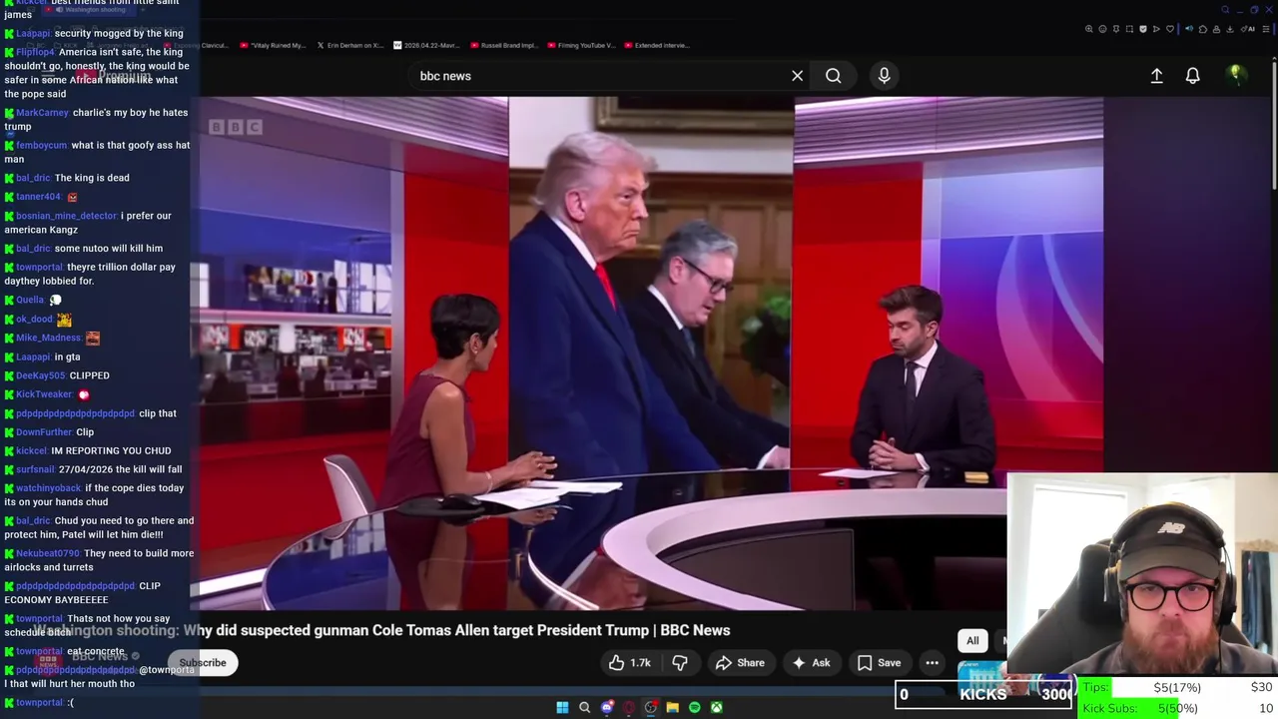Open more actions three-dot menu under video
Screen dimensions: 1278x719
(932, 663)
